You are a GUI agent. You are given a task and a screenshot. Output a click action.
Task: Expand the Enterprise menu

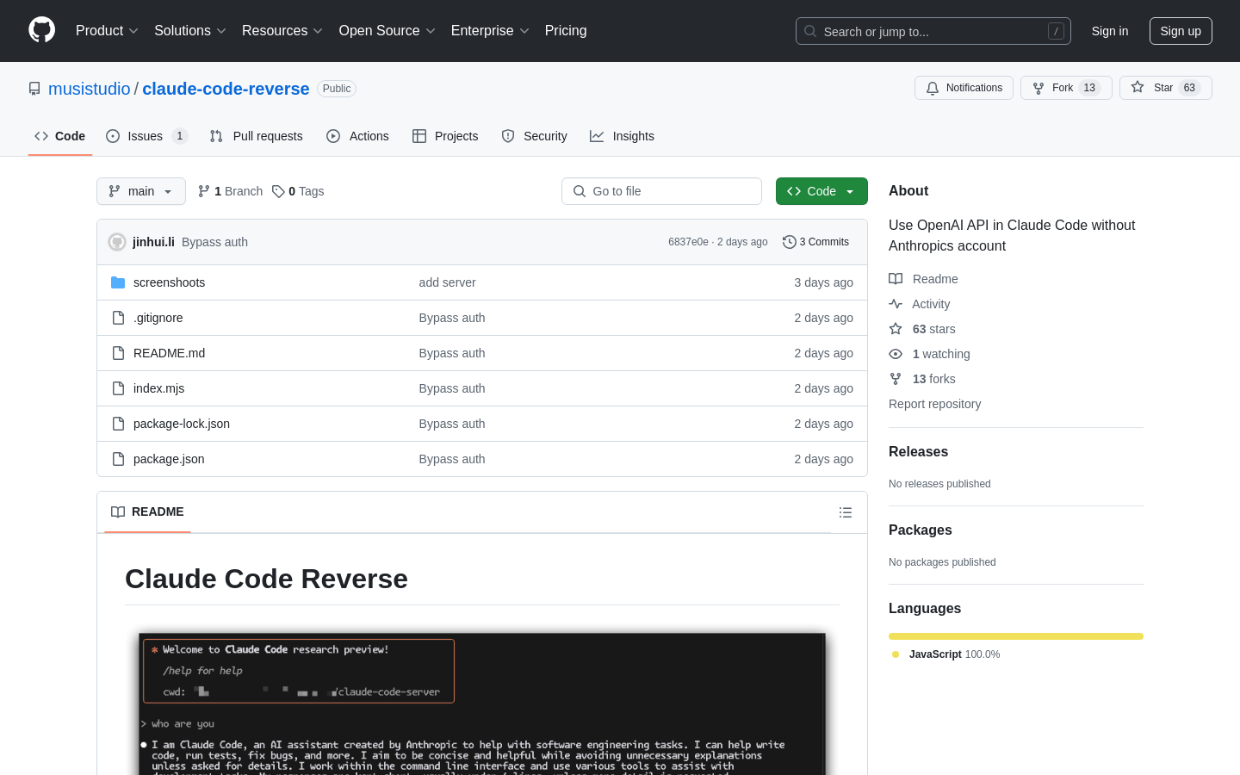[x=490, y=31]
